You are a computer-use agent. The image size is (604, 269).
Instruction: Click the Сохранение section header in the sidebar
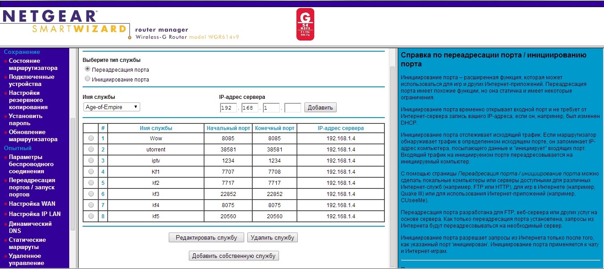[x=22, y=52]
